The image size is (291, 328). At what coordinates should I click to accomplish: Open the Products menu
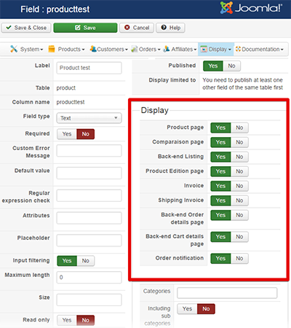point(71,49)
